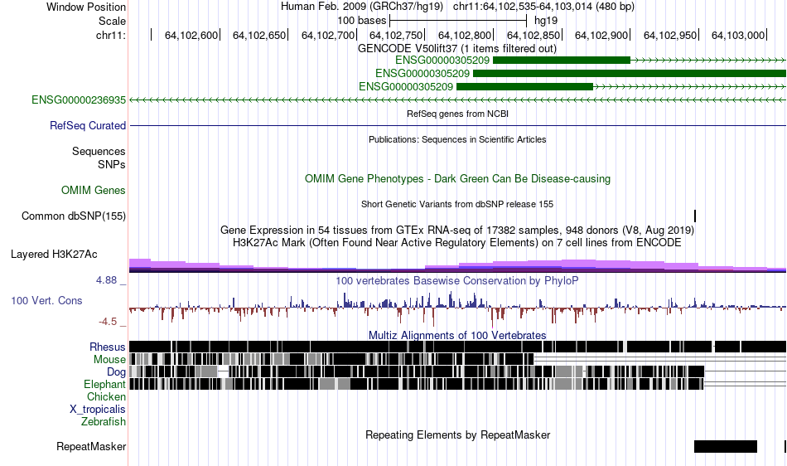
Task: Click the Layered H3K27Ac track label
Action: click(54, 254)
